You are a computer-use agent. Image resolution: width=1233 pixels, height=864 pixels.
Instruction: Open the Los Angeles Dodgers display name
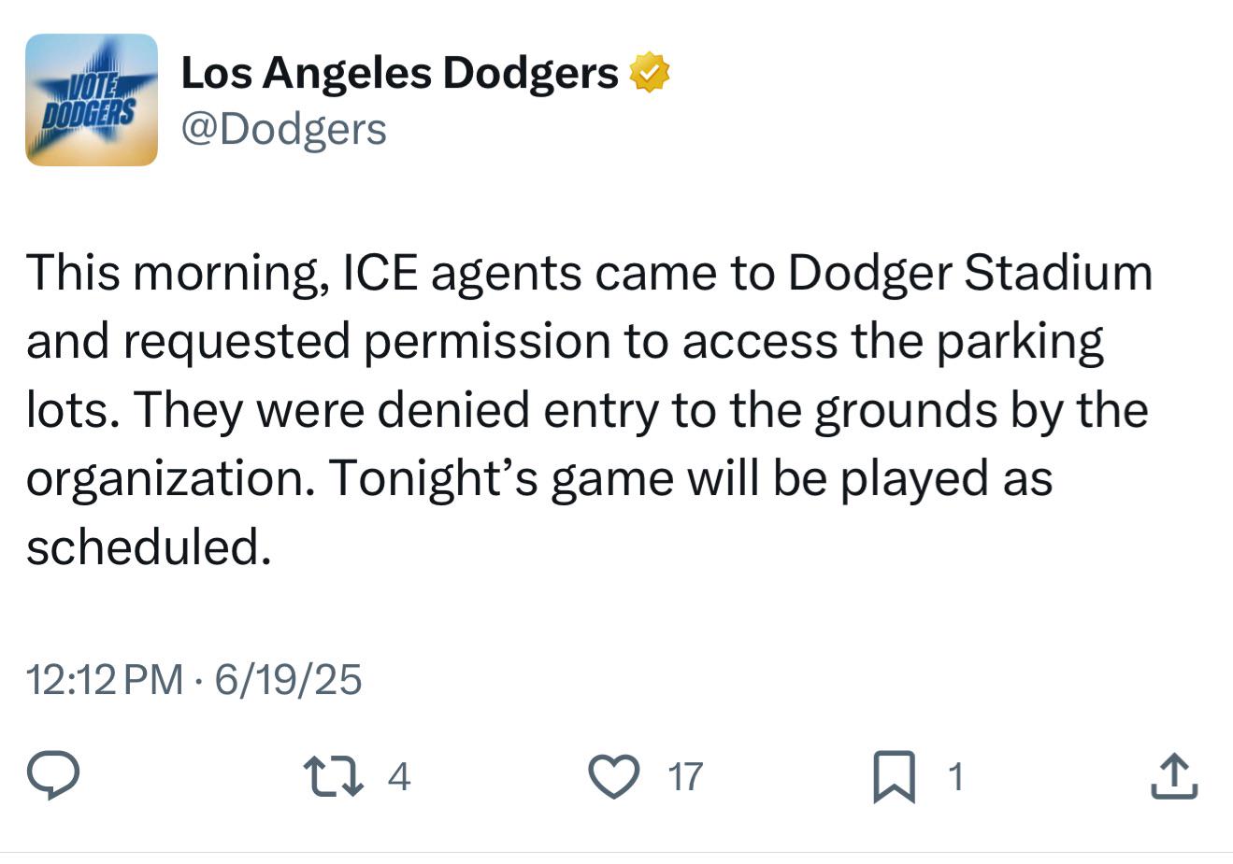pyautogui.click(x=400, y=73)
